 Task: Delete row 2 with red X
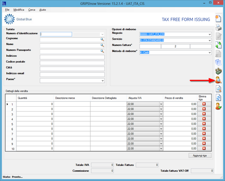(204, 109)
